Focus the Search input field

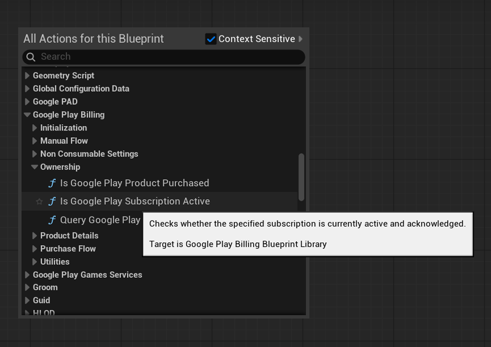pos(164,57)
